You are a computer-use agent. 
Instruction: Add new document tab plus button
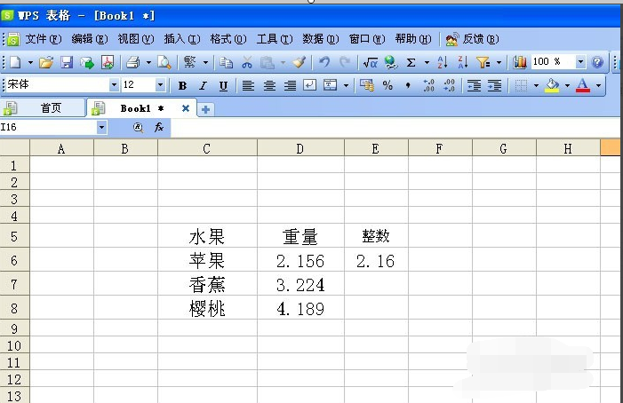[x=205, y=109]
